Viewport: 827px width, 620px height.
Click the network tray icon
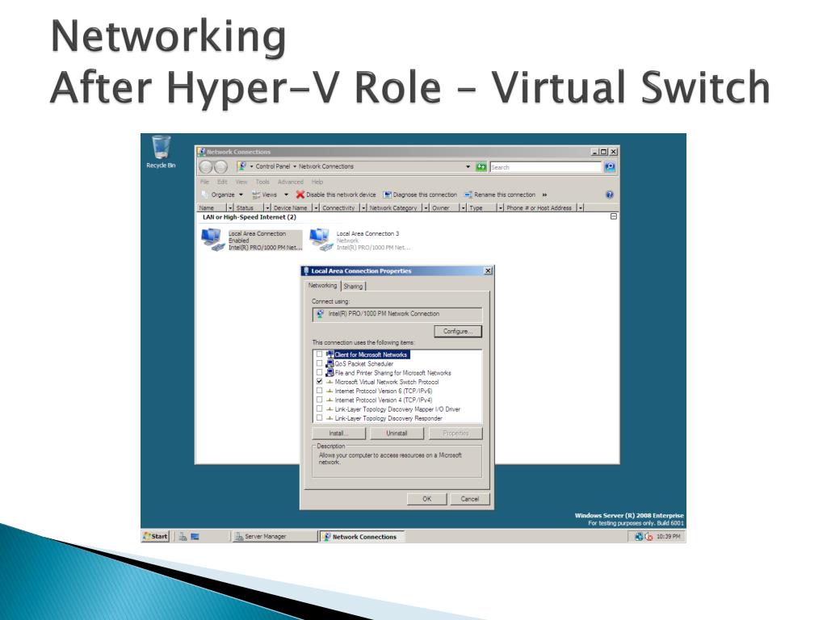tap(639, 537)
